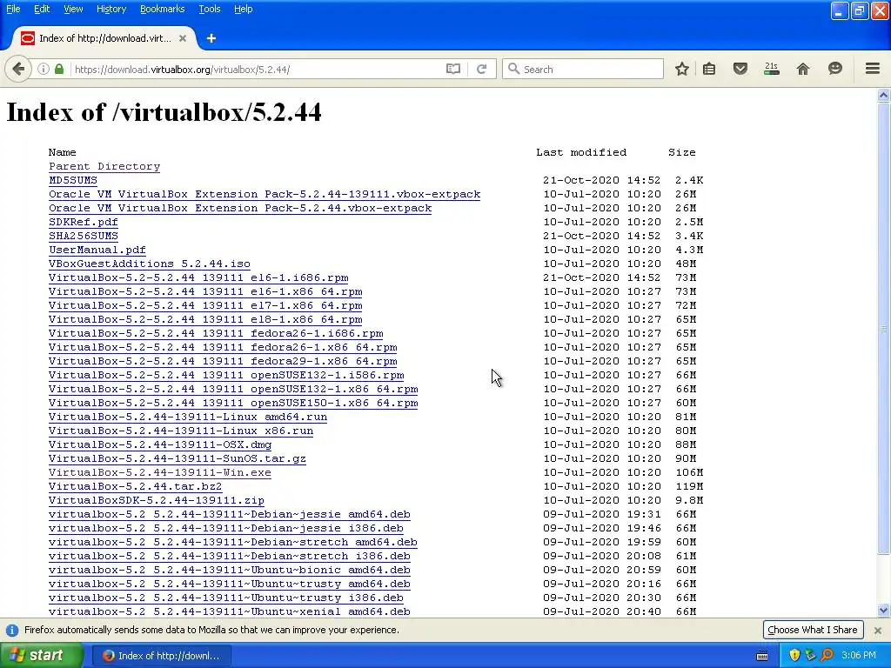The image size is (891, 668).
Task: Download VirtualBox-5.2.44-139111-Linux_x86.run
Action: (x=181, y=431)
